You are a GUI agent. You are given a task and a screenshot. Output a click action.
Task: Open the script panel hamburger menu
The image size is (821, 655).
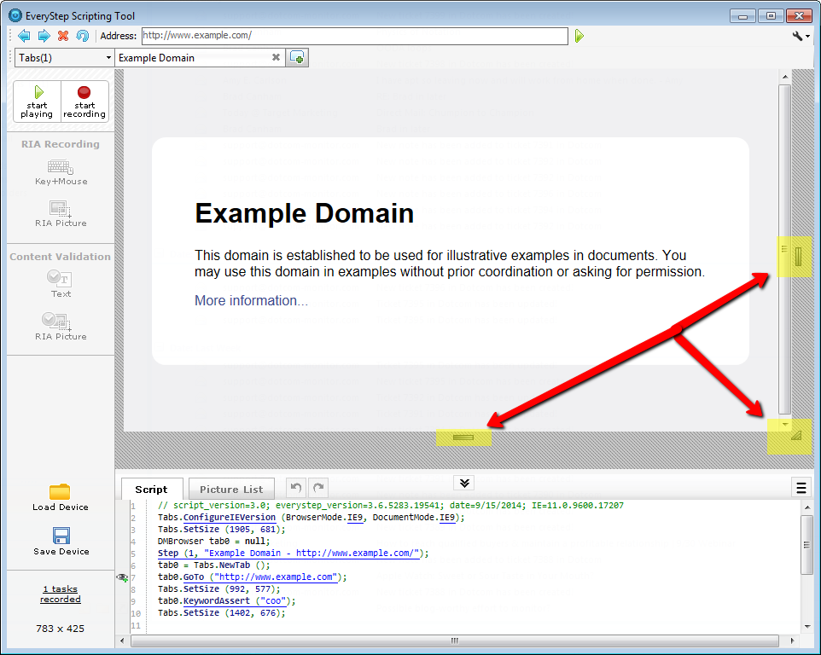[801, 488]
